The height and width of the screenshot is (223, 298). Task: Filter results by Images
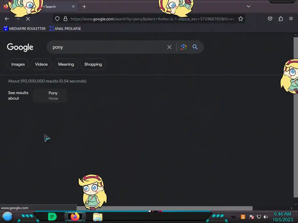tap(18, 64)
